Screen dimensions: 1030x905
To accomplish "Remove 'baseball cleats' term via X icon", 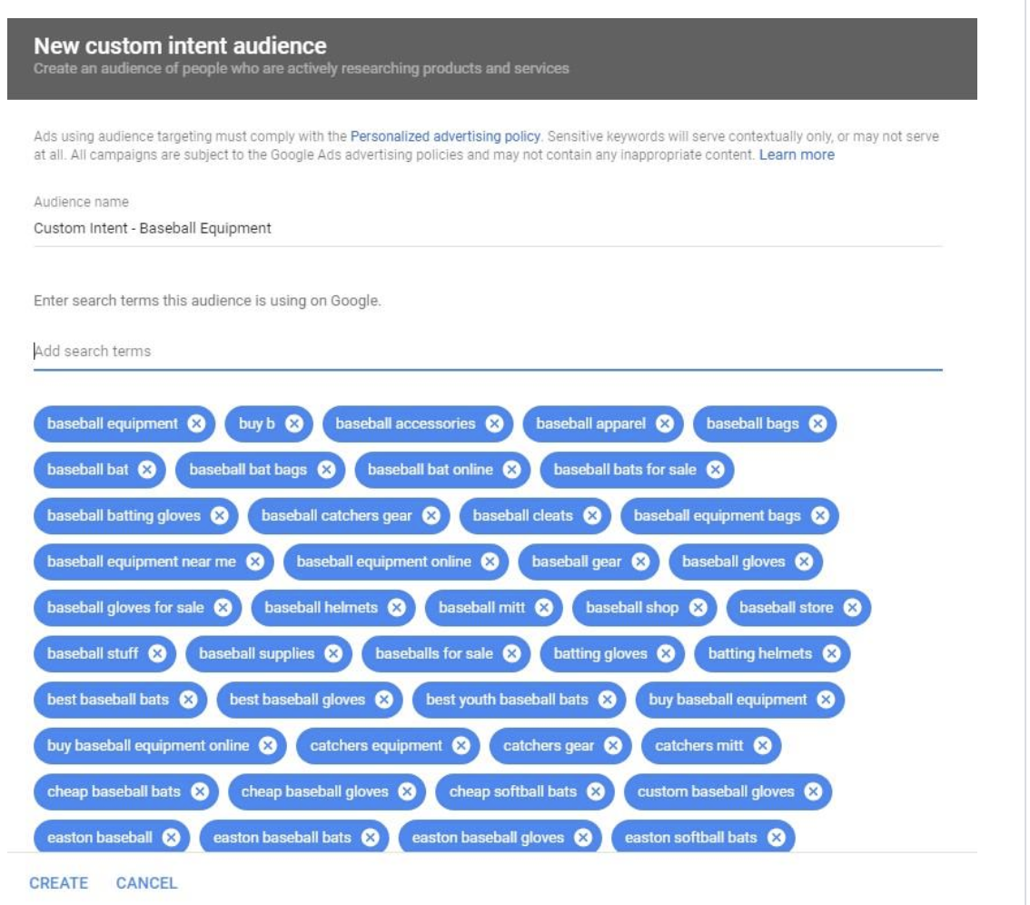I will [591, 516].
